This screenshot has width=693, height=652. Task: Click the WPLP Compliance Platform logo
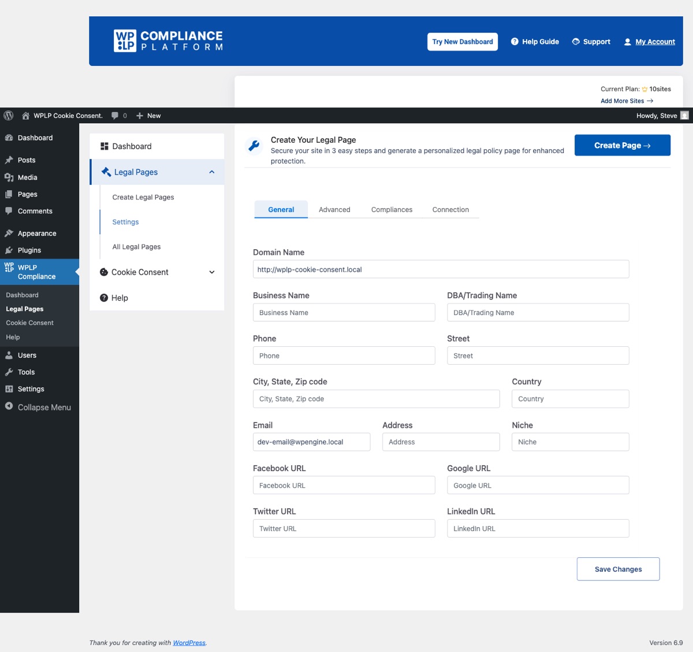[x=168, y=40]
